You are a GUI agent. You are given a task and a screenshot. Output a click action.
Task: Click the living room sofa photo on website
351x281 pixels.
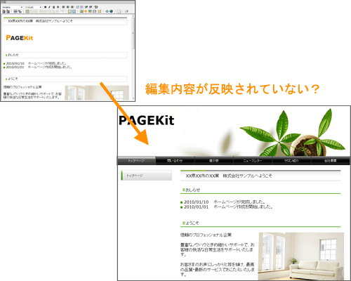pos(301,256)
